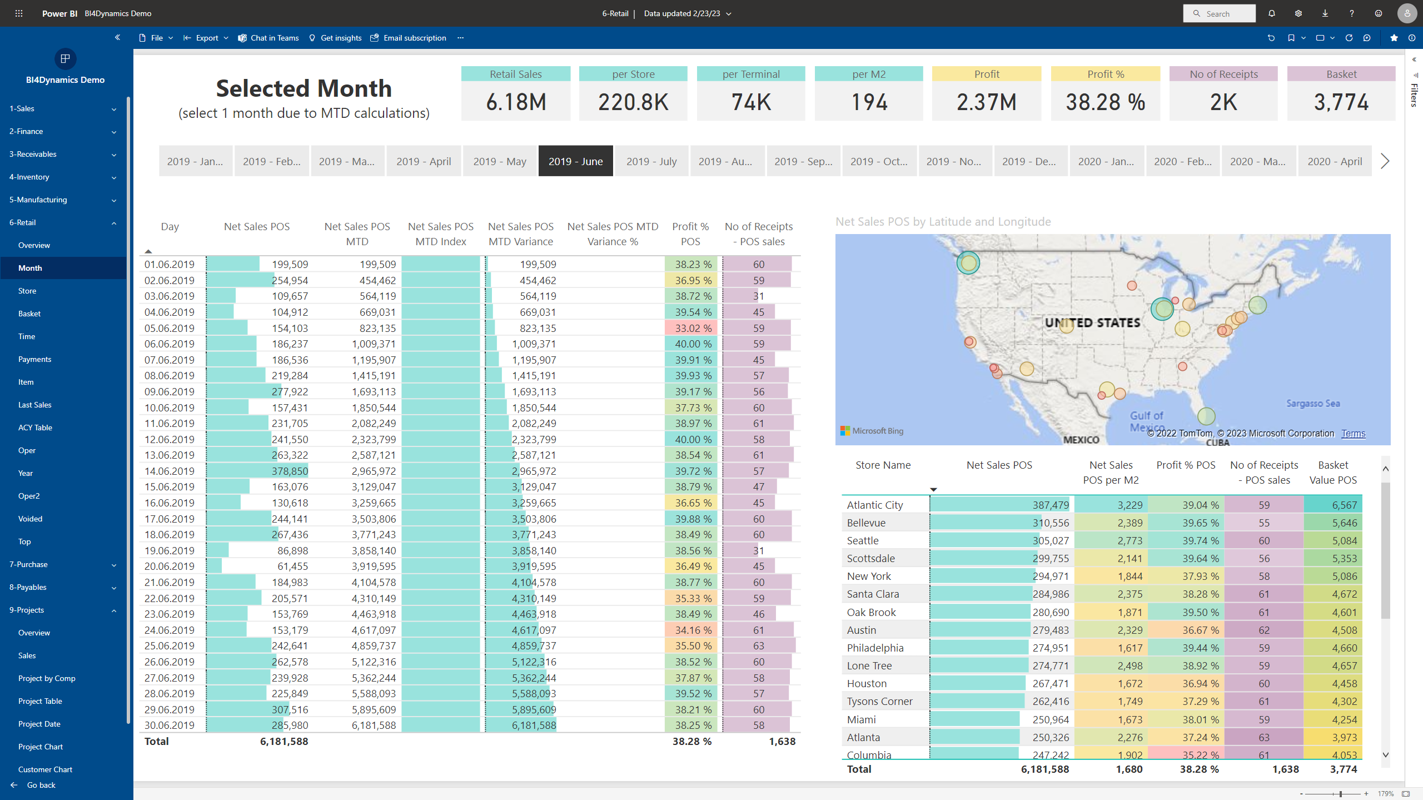The width and height of the screenshot is (1423, 800).
Task: Select the 2019 - May month slicer
Action: tap(499, 161)
